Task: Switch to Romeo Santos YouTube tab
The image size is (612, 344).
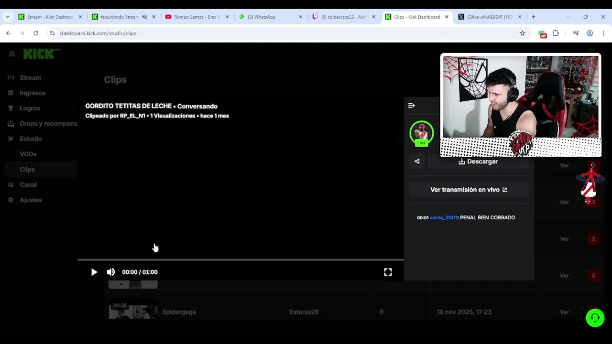Action: [x=197, y=17]
